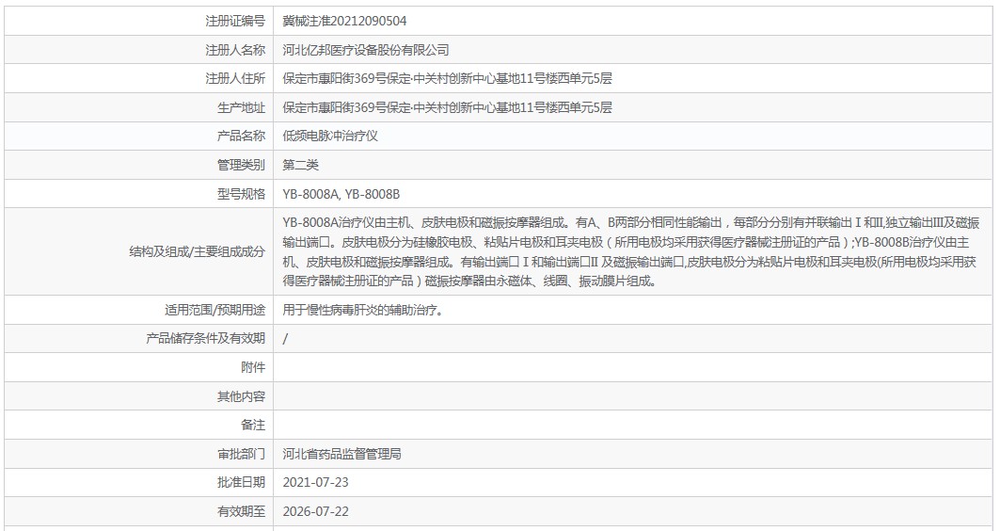Image resolution: width=1000 pixels, height=531 pixels.
Task: Select the 产品储存条件及有效期 label
Action: point(205,338)
